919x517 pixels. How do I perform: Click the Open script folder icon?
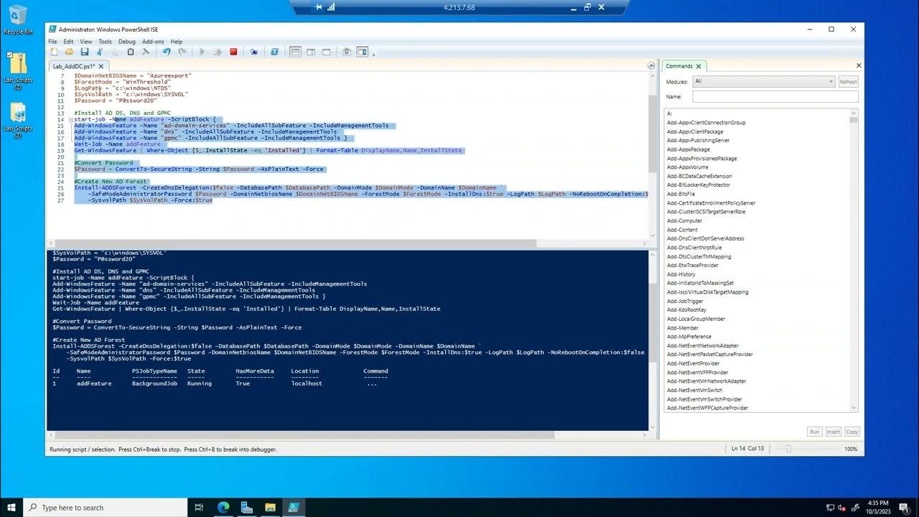coord(69,52)
